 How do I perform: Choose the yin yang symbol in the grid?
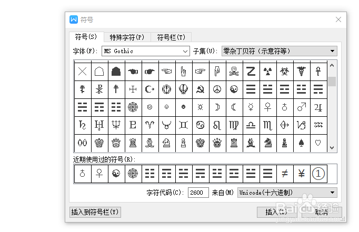pos(234,89)
